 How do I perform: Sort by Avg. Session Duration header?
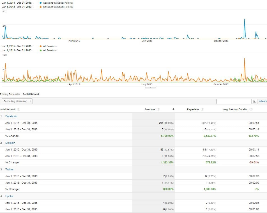tap(235, 109)
